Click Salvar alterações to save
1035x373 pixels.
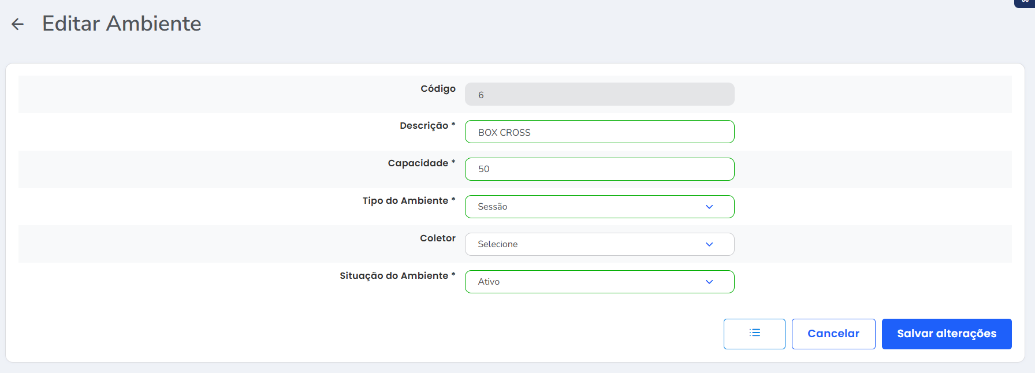(x=947, y=334)
